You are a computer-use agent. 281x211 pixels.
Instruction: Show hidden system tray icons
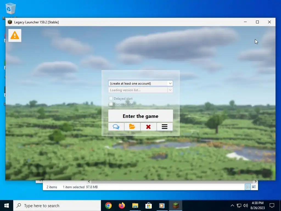[x=232, y=206]
